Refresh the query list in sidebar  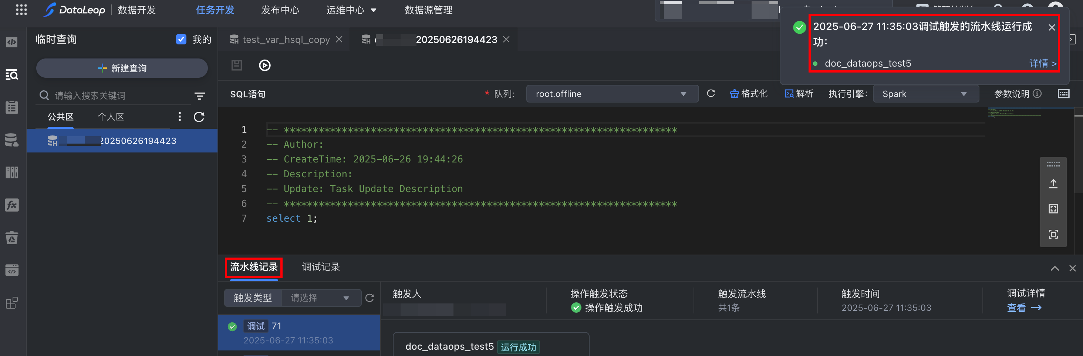pos(199,117)
